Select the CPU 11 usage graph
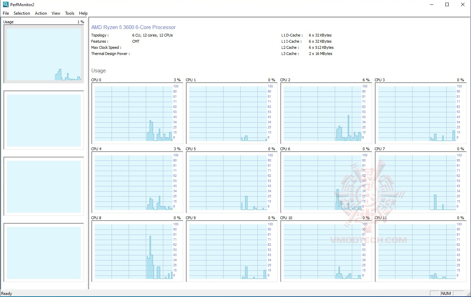471x297 pixels. click(421, 251)
